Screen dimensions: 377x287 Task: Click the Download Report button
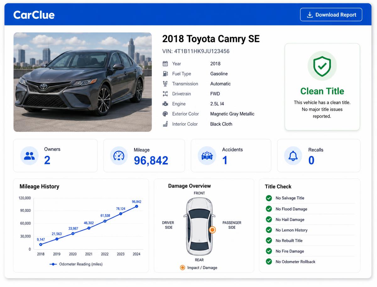point(331,15)
